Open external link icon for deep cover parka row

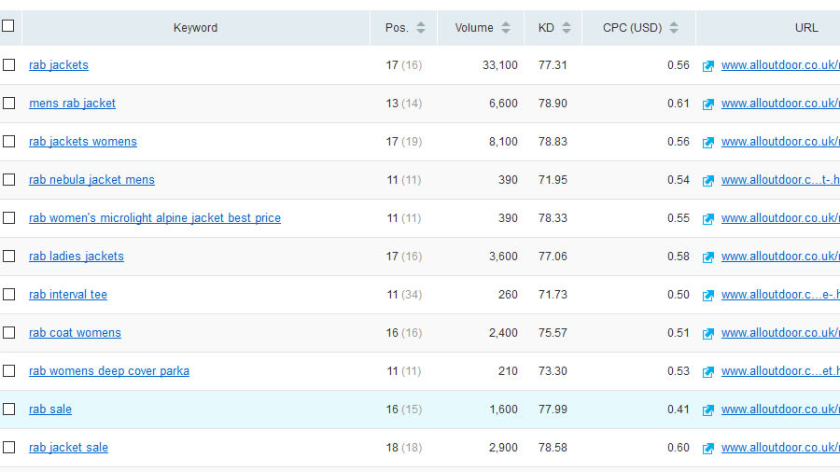pyautogui.click(x=708, y=372)
